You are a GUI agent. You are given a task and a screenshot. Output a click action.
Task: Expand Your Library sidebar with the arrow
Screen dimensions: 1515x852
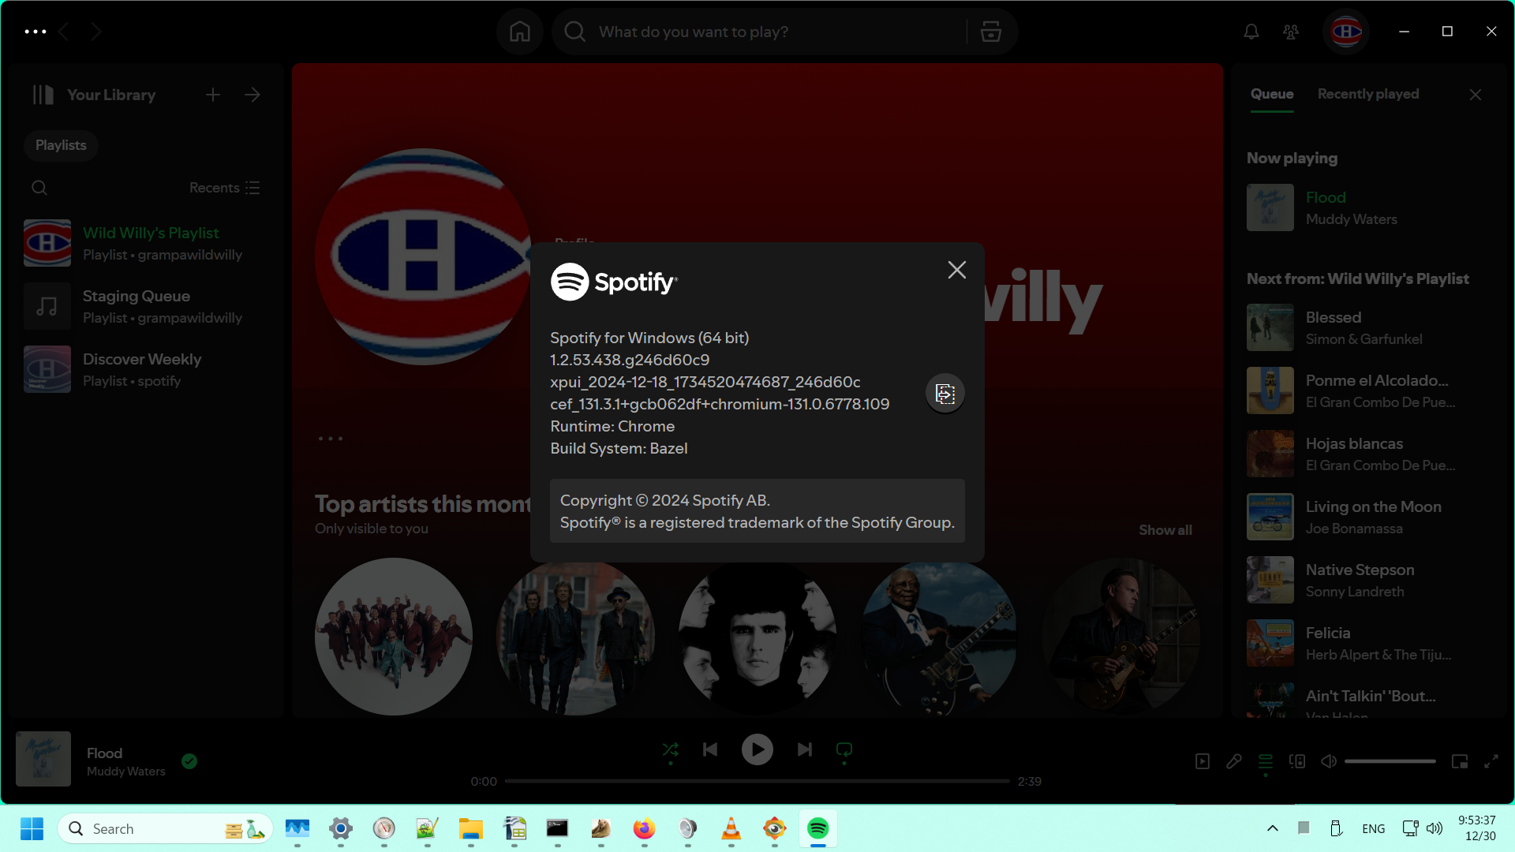click(x=252, y=95)
